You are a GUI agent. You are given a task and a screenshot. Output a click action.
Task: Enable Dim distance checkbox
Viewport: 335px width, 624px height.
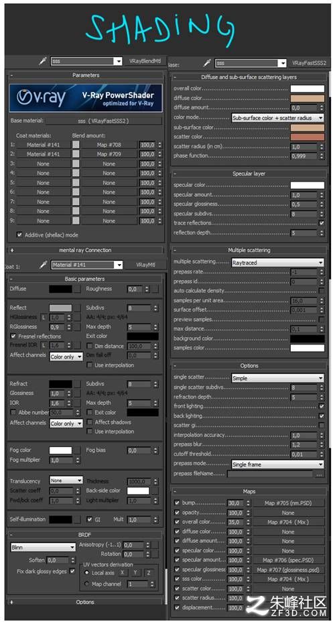(90, 347)
